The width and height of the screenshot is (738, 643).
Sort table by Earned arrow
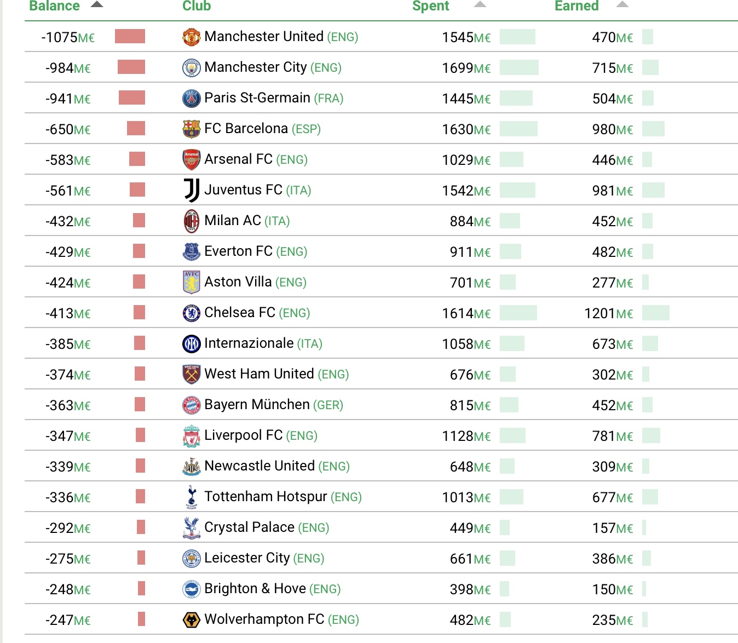tap(622, 5)
